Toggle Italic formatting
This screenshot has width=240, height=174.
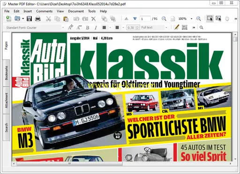[x=96, y=28]
